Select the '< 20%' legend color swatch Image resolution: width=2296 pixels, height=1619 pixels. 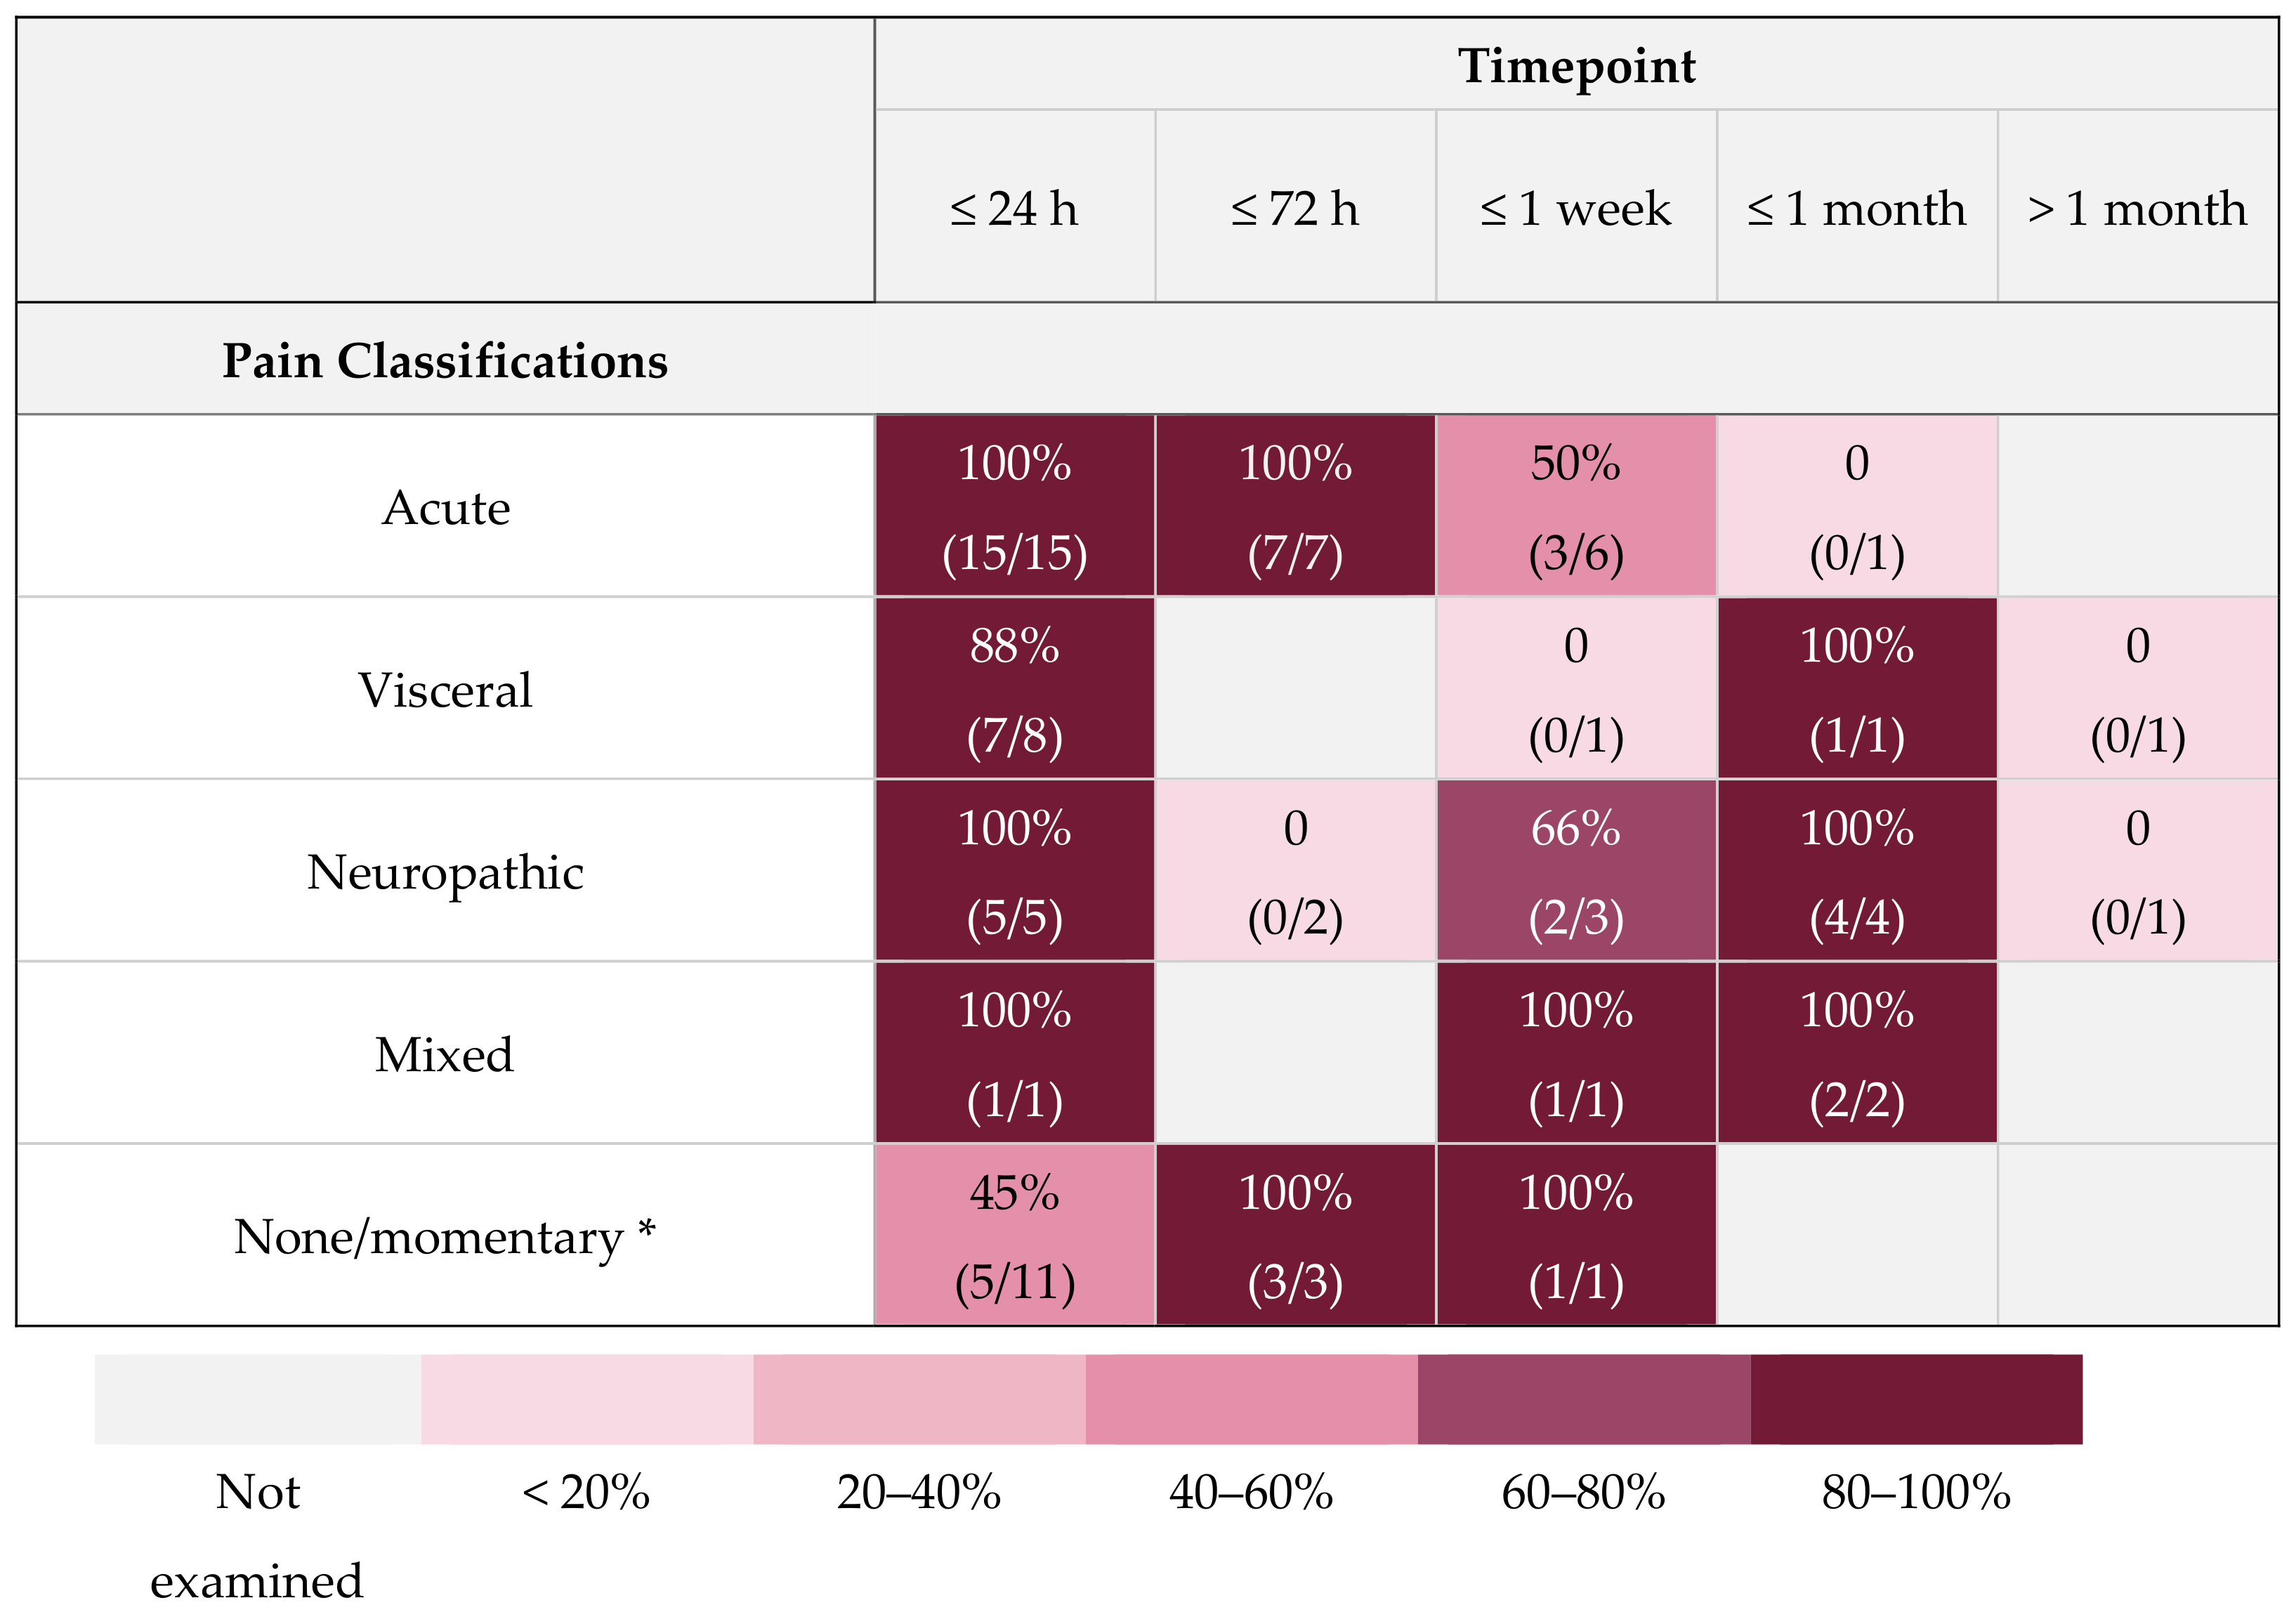[x=587, y=1399]
